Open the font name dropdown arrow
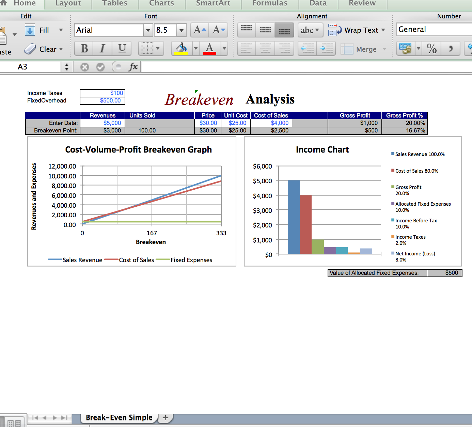 pyautogui.click(x=148, y=30)
